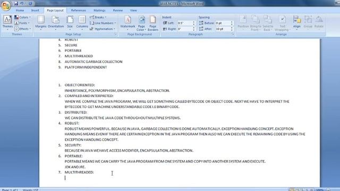Open the Breaks dropdown
Viewport: 340px width, 191px height.
(98, 17)
